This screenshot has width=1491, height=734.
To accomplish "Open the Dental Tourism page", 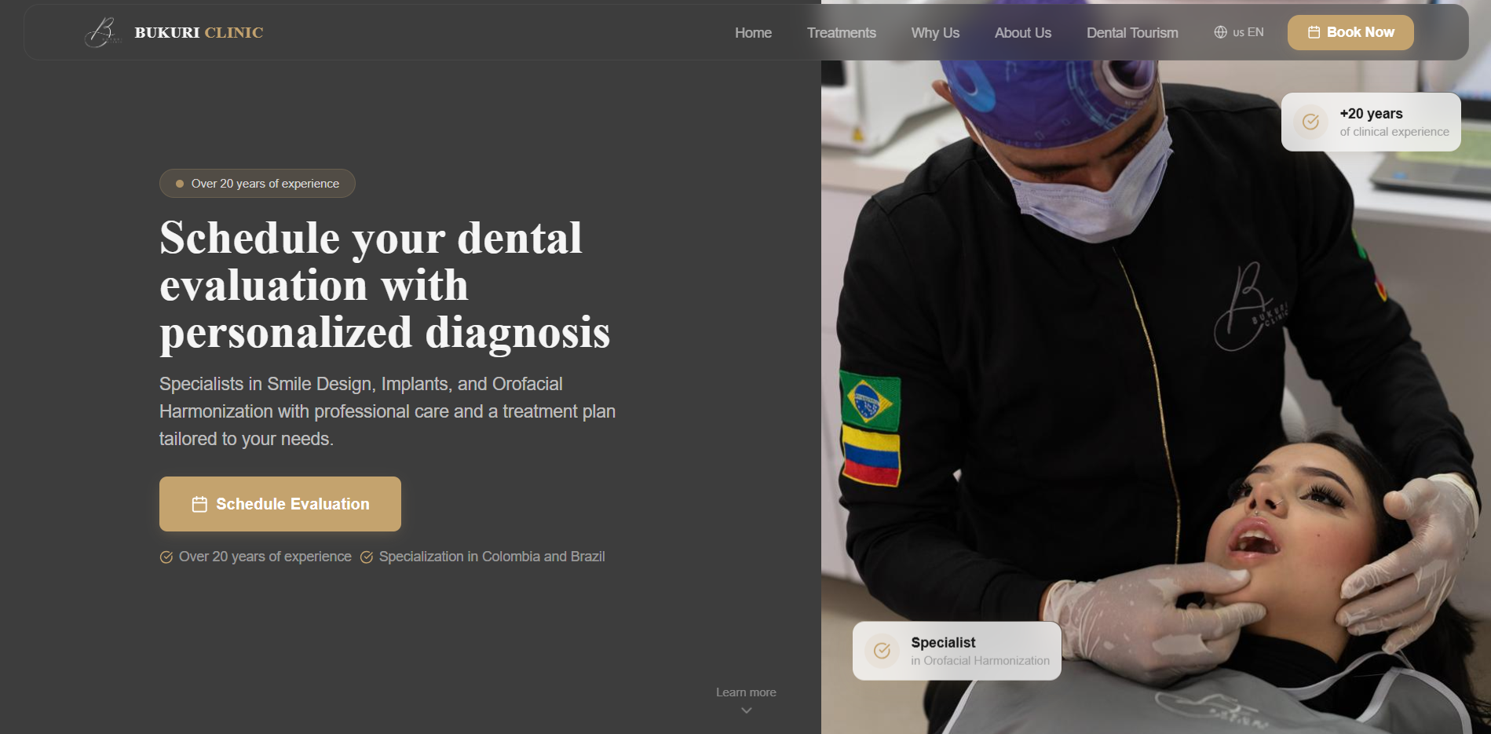I will [1132, 33].
